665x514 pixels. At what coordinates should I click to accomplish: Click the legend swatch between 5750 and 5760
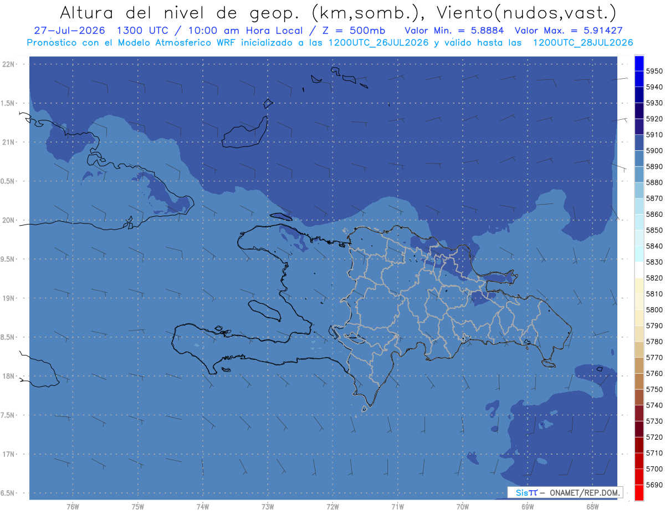pyautogui.click(x=638, y=381)
